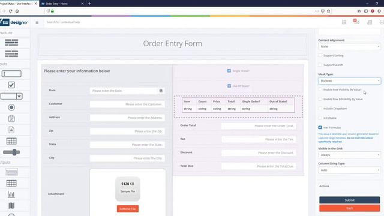Check the Is Editable option

320,118
